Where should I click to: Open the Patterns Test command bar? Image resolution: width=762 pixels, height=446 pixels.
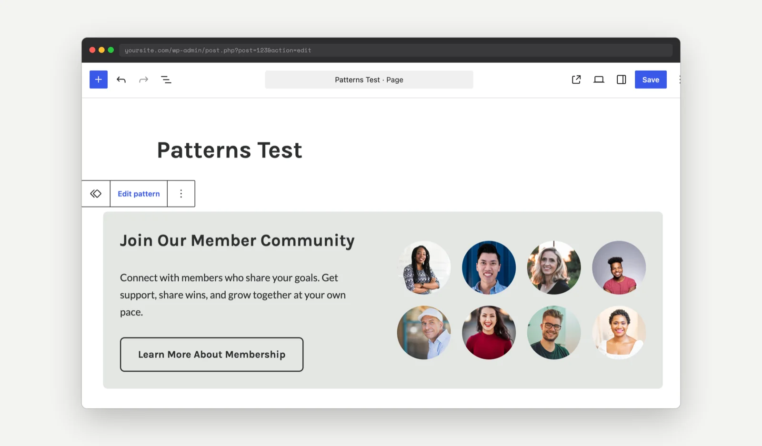[369, 79]
